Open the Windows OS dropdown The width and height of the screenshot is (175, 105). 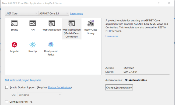pos(40,95)
